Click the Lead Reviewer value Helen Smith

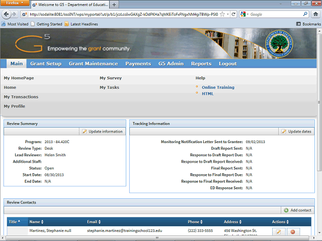tap(55, 155)
